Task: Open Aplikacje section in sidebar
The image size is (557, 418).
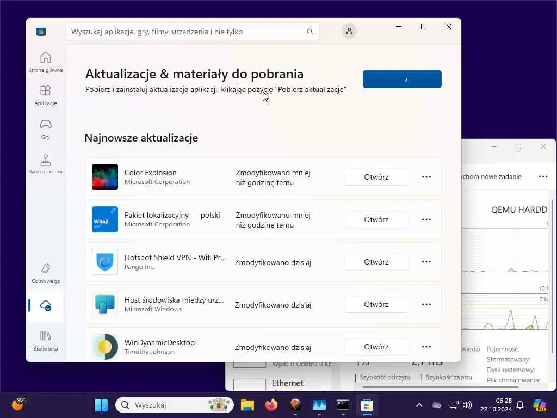Action: click(x=46, y=95)
